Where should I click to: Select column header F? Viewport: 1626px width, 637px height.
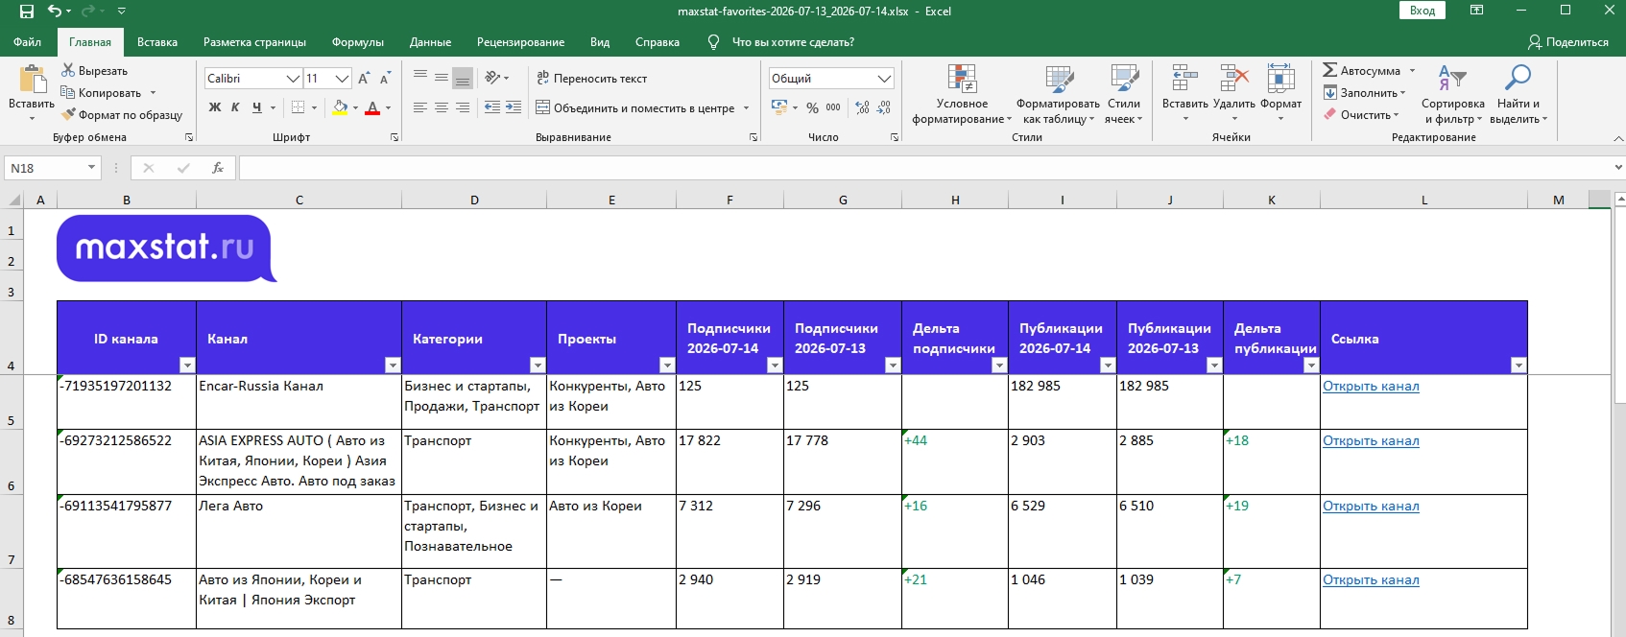pyautogui.click(x=729, y=201)
